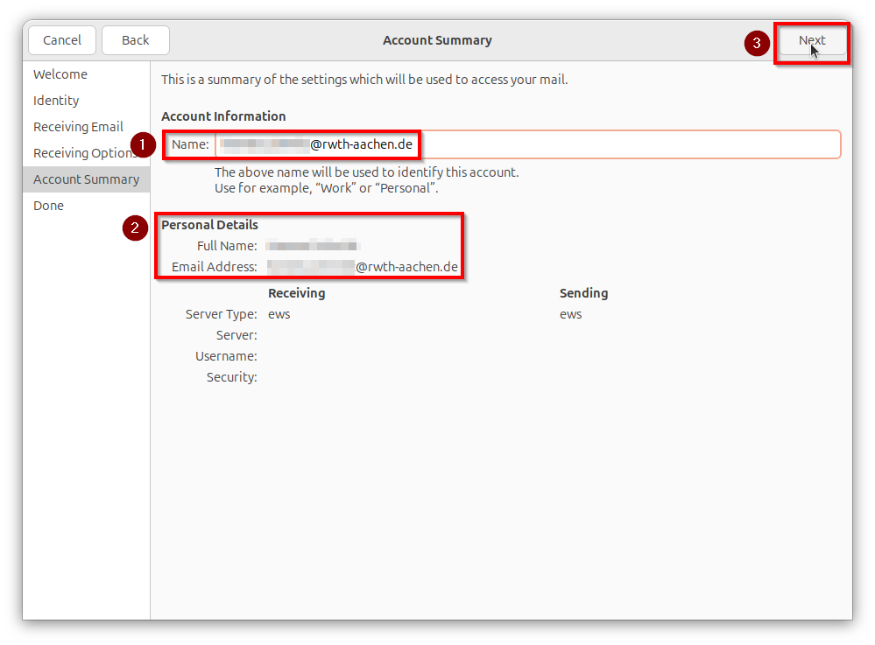Select the Welcome step in the sidebar

pos(60,74)
